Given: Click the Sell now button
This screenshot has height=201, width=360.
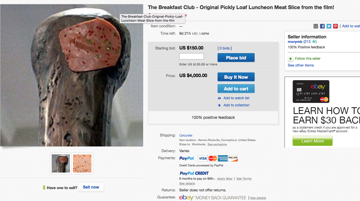Looking at the screenshot, I should 91,187.
